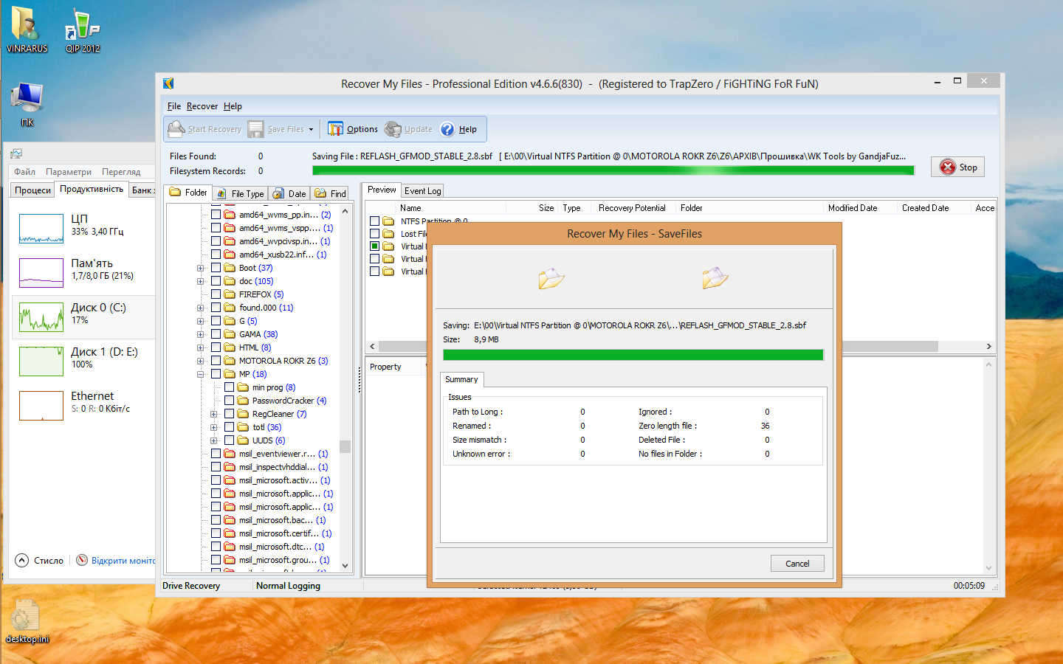
Task: Expand the MOTOROLA ROKR Z6 node
Action: click(200, 361)
